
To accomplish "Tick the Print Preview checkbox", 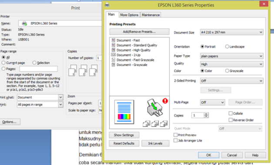I will (x=175, y=135).
